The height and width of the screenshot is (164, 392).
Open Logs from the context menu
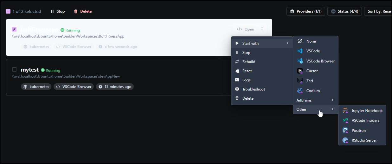click(262, 80)
